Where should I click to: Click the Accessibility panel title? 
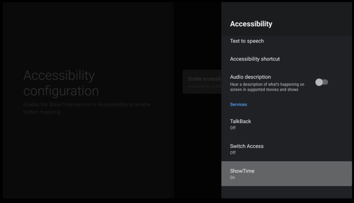(251, 24)
